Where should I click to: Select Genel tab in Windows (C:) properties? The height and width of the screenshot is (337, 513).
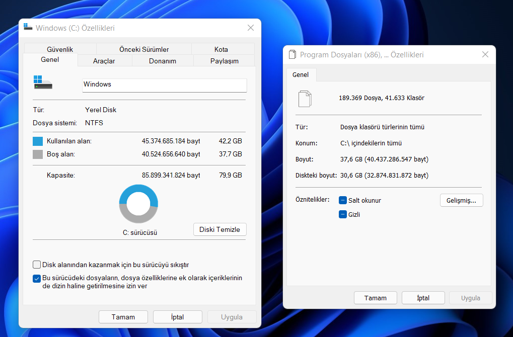point(50,59)
